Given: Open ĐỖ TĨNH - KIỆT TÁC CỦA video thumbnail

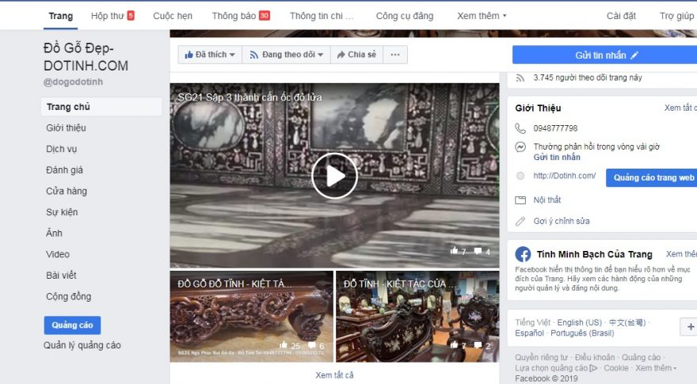Looking at the screenshot, I should [x=417, y=317].
